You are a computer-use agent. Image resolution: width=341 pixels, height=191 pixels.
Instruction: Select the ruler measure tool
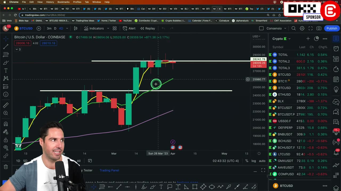(x=6, y=105)
